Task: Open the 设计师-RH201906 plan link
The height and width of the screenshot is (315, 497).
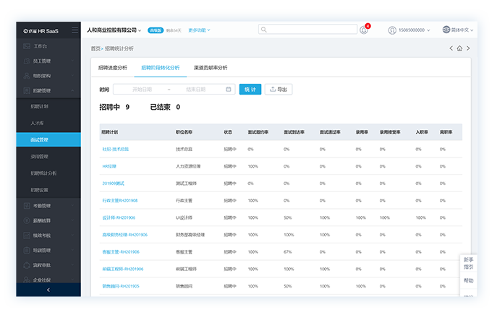Action: pos(119,217)
